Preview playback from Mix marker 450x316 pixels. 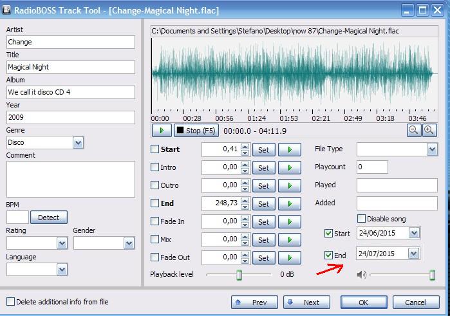tap(290, 239)
